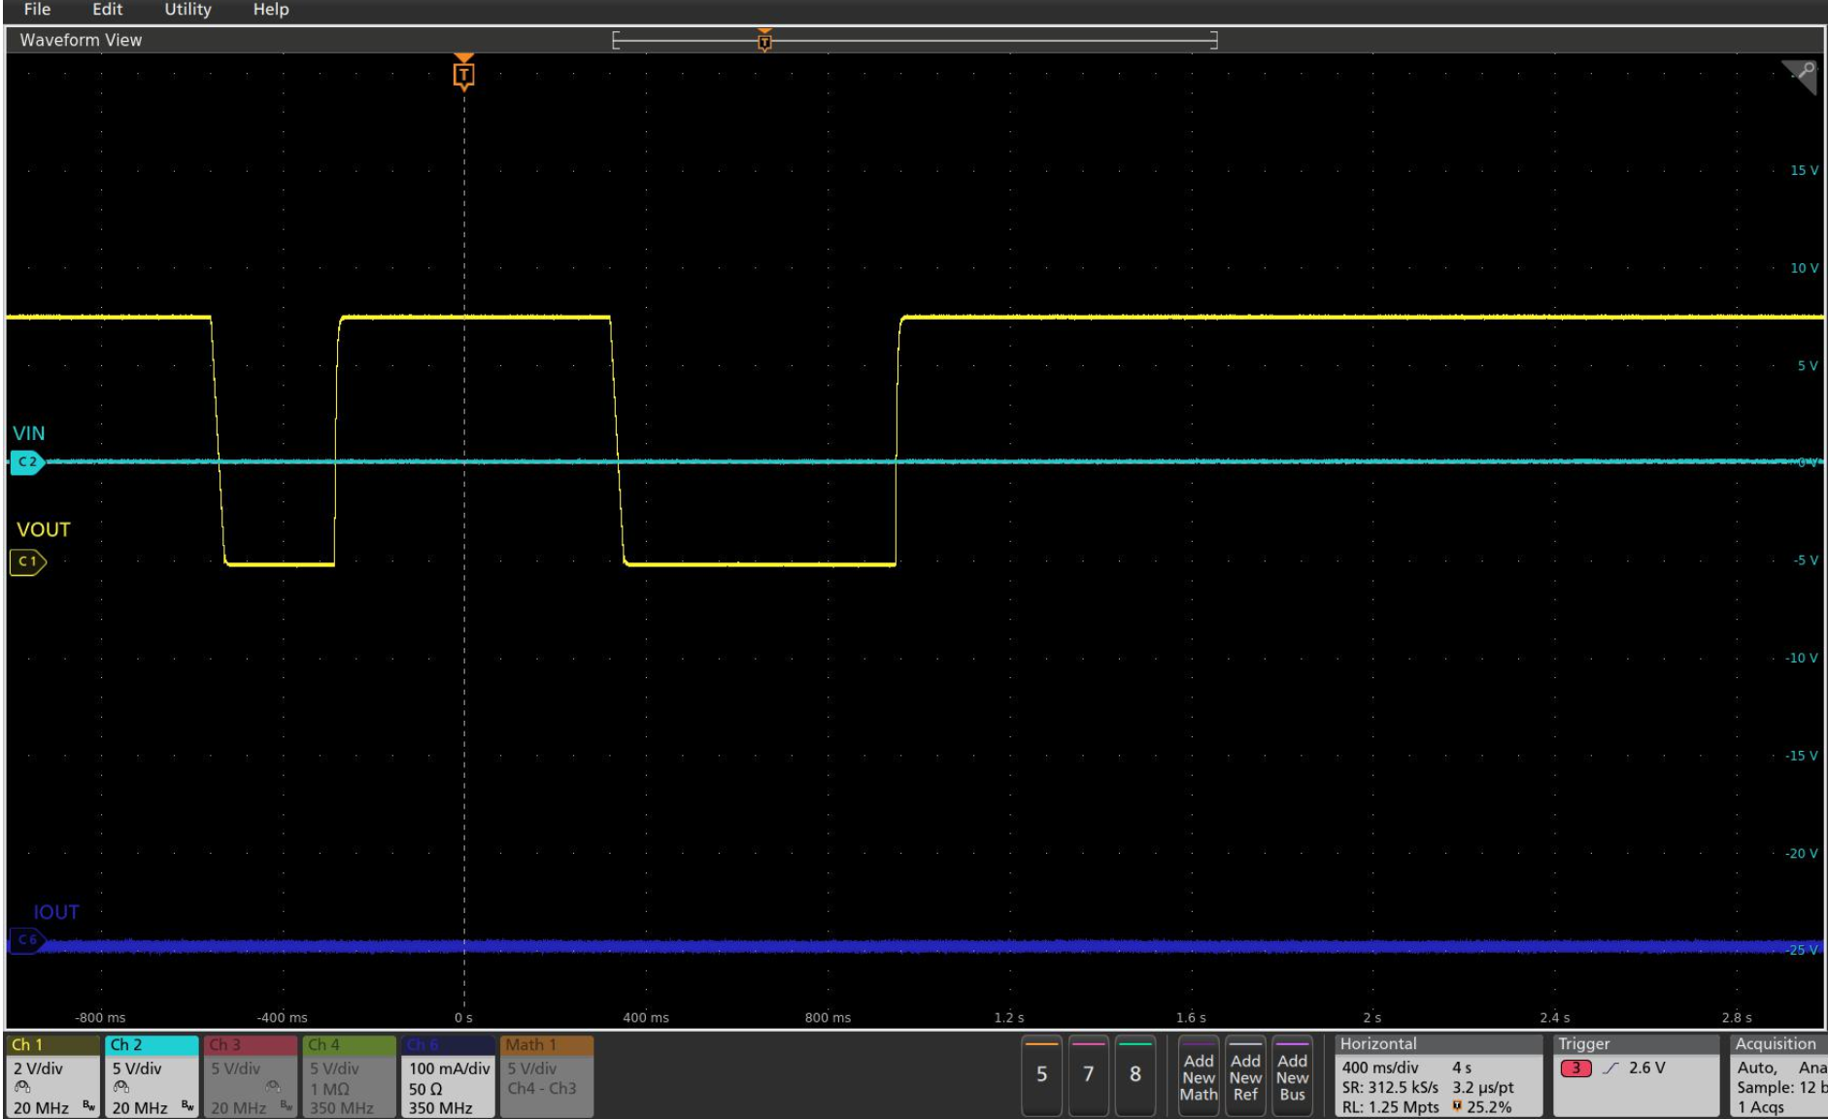Activate the dimmed Math 1 badge
The width and height of the screenshot is (1828, 1119).
coord(547,1076)
